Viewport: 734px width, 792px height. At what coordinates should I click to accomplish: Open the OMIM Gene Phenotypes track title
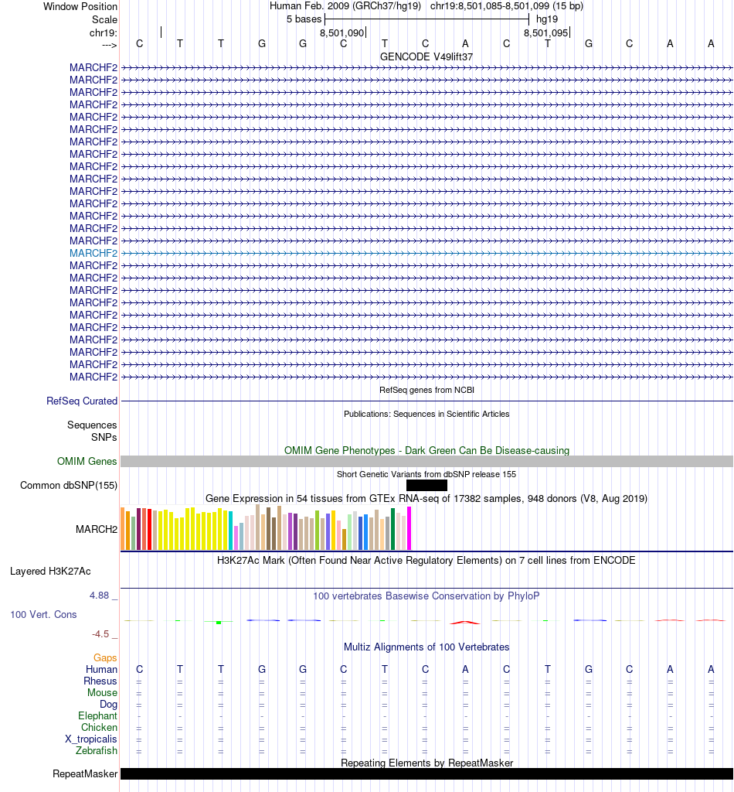[x=426, y=450]
